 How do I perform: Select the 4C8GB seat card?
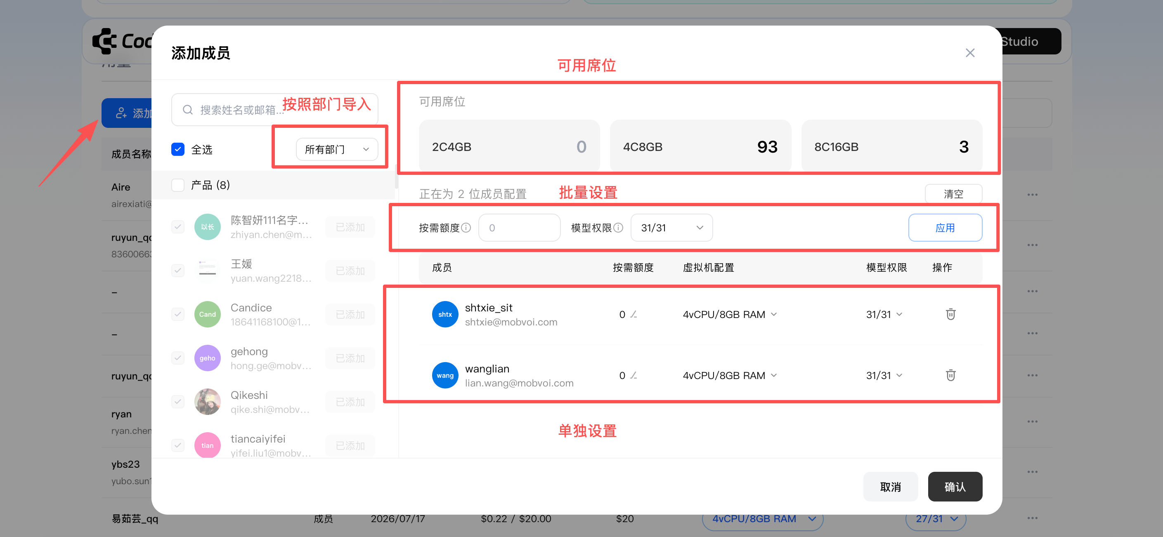[700, 146]
